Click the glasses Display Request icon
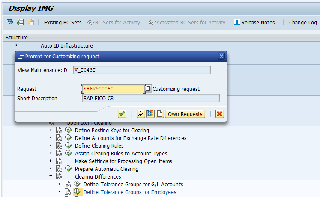320x197 pixels. [141, 114]
